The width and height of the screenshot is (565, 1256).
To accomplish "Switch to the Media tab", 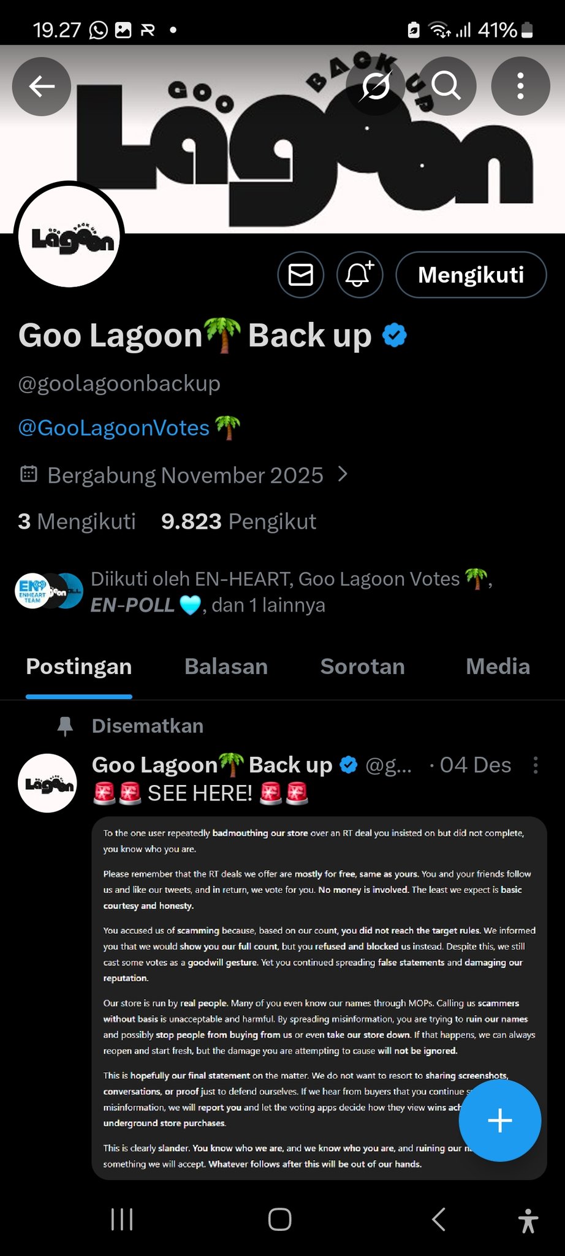I will point(498,667).
